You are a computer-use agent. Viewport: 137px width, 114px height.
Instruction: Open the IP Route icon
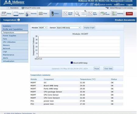(x=102, y=13)
